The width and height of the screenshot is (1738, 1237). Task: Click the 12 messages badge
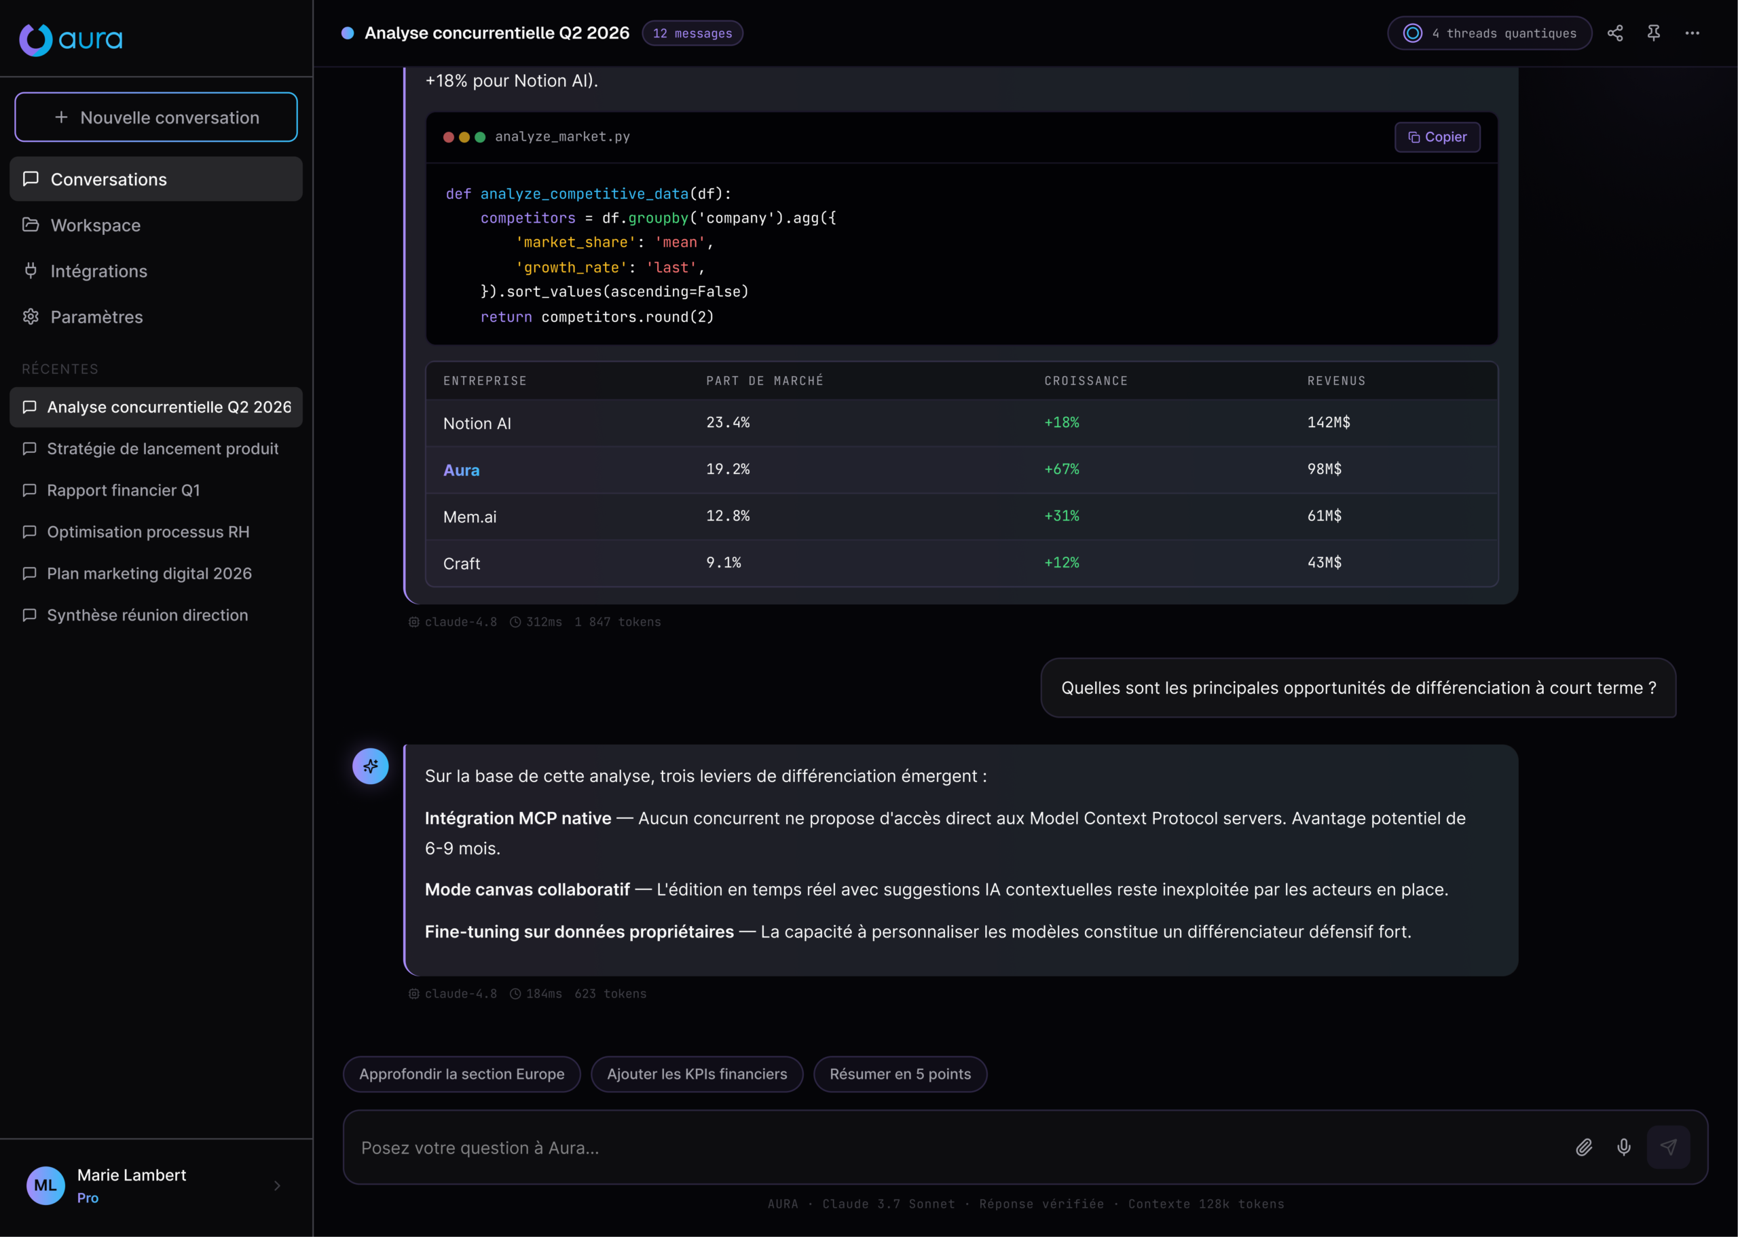click(x=692, y=33)
